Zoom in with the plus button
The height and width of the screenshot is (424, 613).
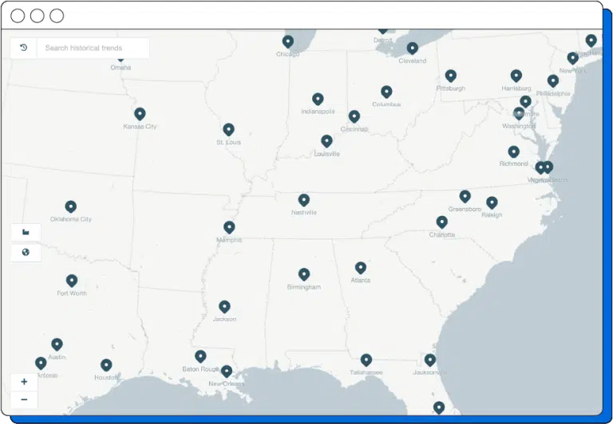point(24,382)
